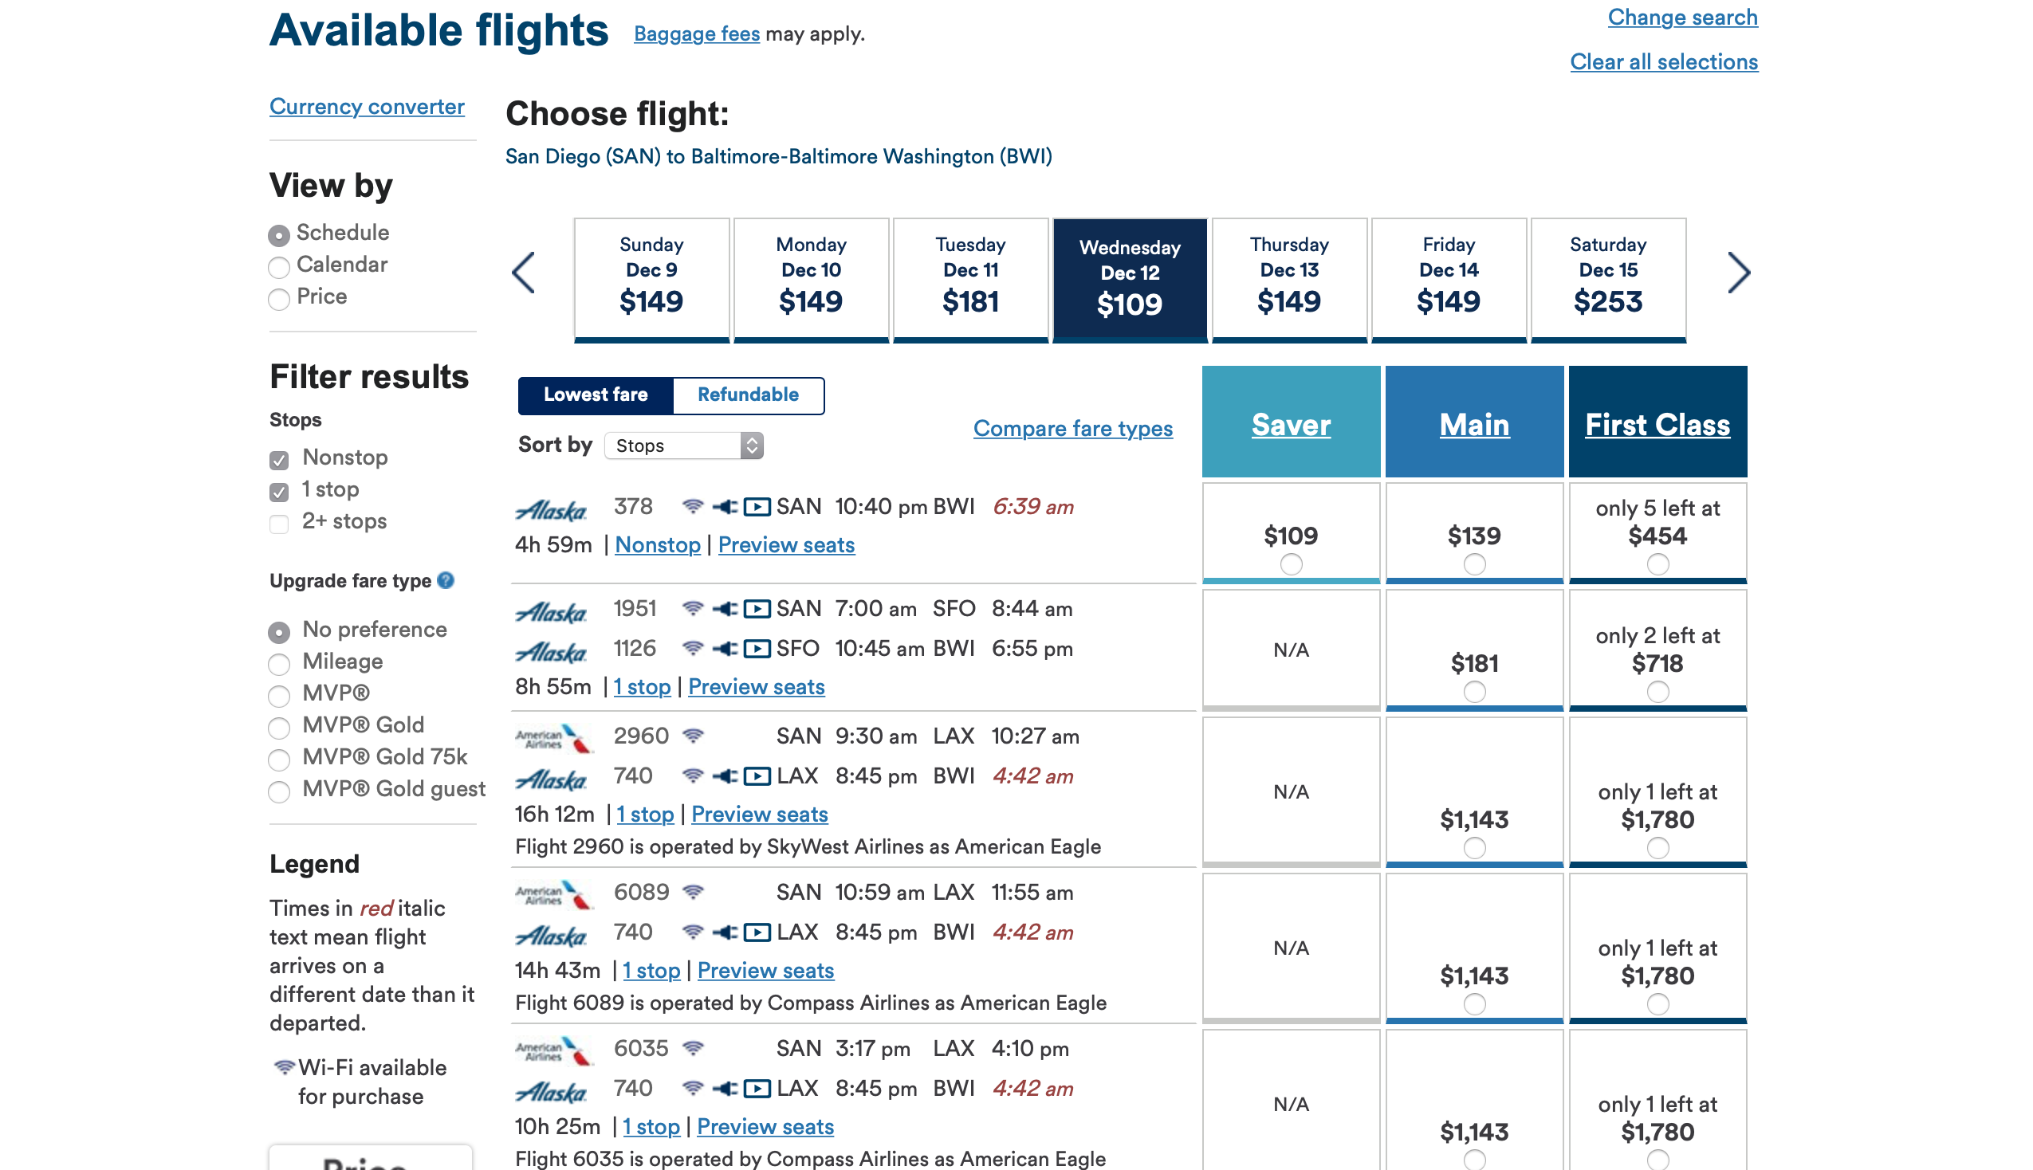This screenshot has width=2033, height=1170.
Task: Choose the MVP® Gold 75k fare option
Action: [279, 759]
